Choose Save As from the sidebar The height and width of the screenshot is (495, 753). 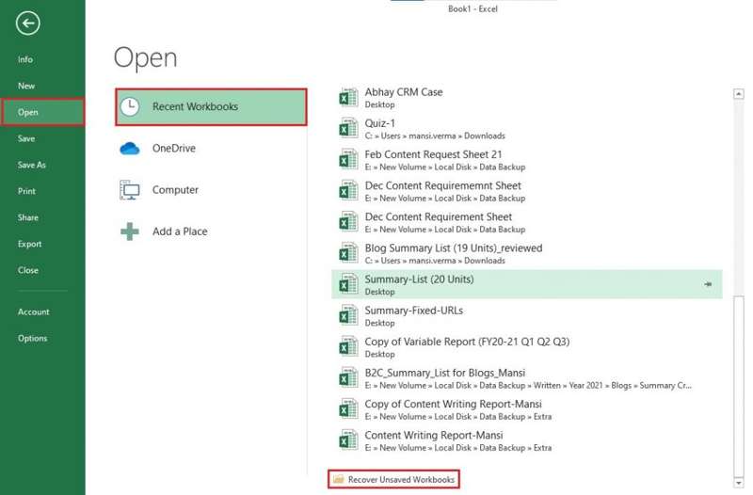pos(42,166)
